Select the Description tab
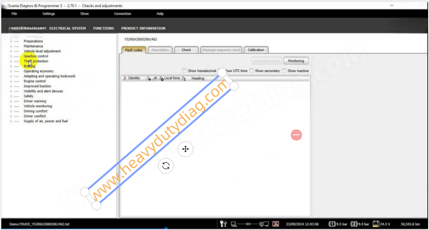 [x=160, y=50]
